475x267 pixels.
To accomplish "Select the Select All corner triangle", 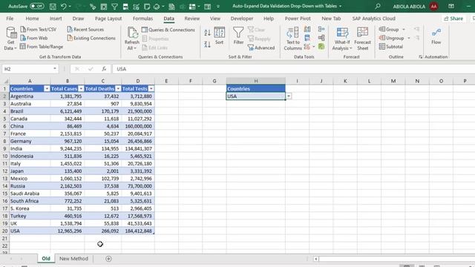I will tap(6, 81).
